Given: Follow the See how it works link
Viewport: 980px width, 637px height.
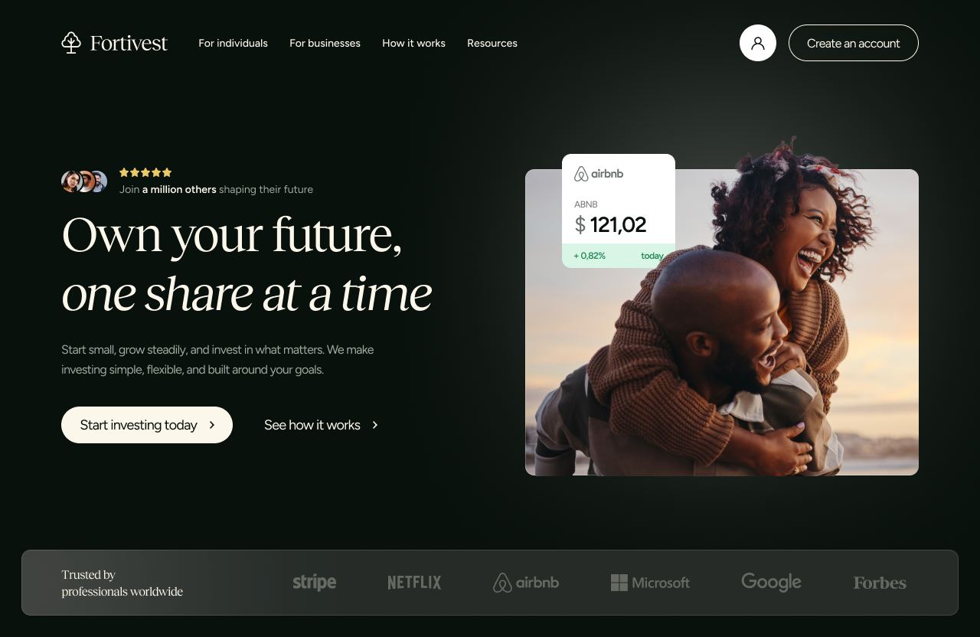Looking at the screenshot, I should (x=322, y=425).
